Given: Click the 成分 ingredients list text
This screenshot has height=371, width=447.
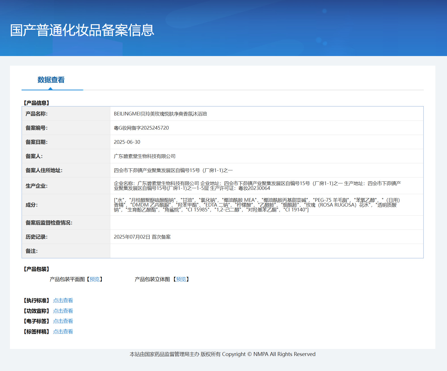Looking at the screenshot, I should pyautogui.click(x=257, y=205).
